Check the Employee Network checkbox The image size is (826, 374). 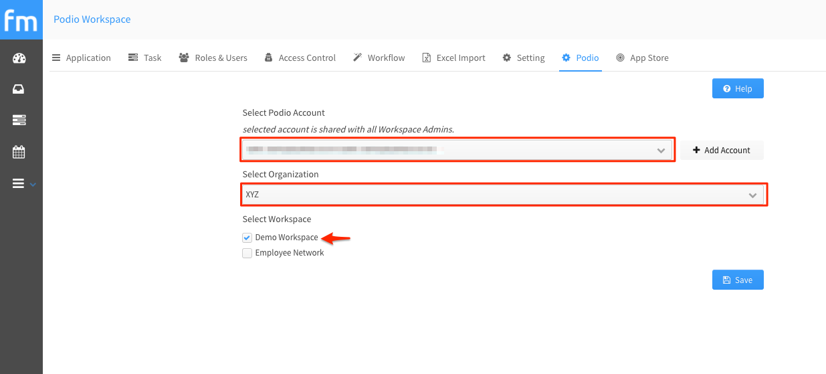point(247,253)
